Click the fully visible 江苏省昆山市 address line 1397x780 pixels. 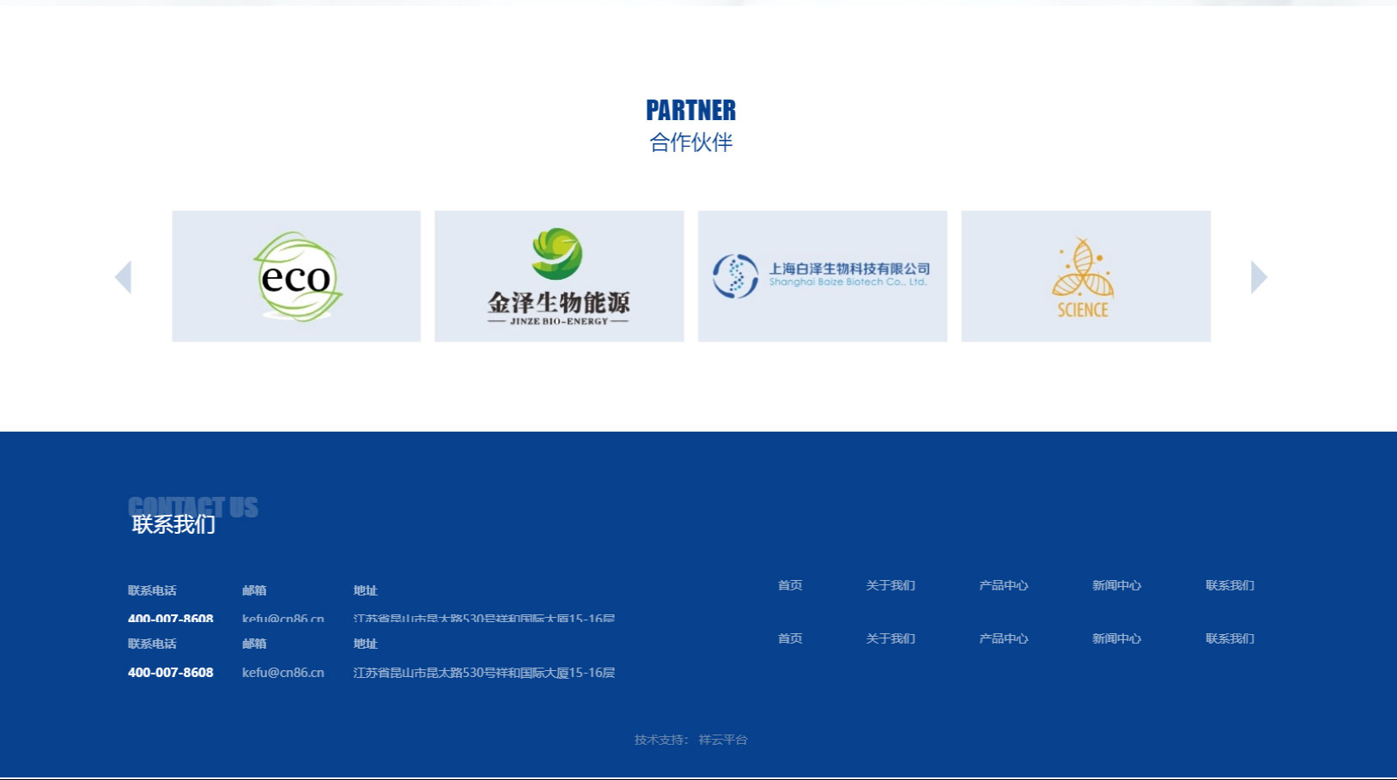pyautogui.click(x=484, y=673)
